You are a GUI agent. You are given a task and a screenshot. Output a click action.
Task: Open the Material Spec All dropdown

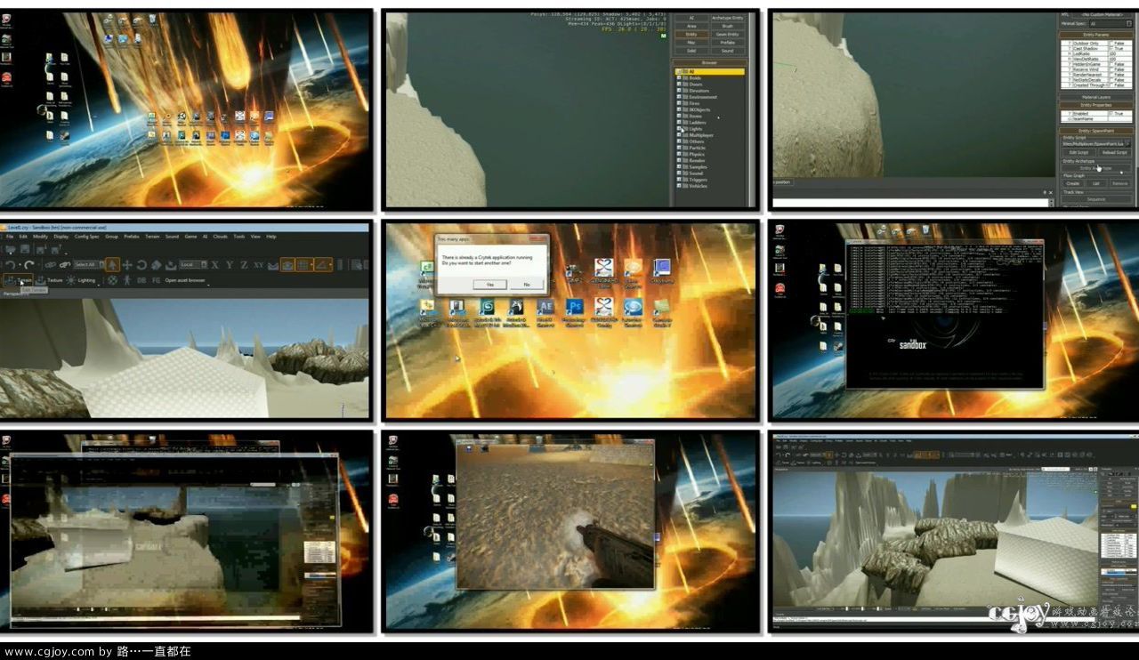(1111, 23)
